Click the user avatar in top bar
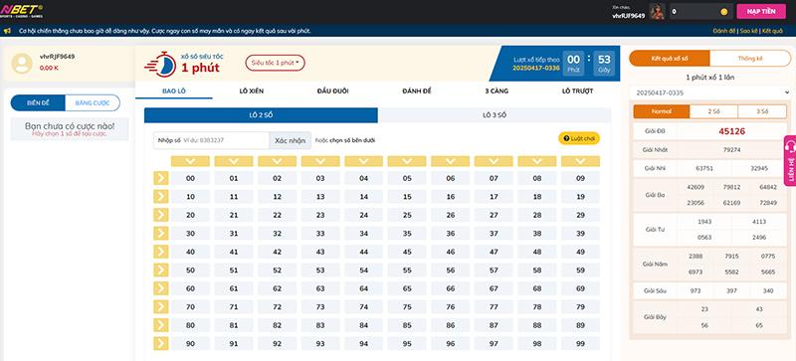This screenshot has width=796, height=361. (x=657, y=11)
